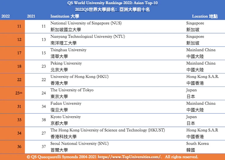Screen dimensions: 225x160
Task: Click the Chinese name '首爾大學'
Action: coord(59,150)
